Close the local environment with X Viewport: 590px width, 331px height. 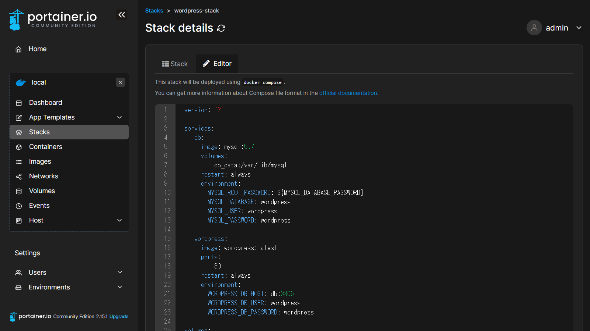(x=120, y=82)
